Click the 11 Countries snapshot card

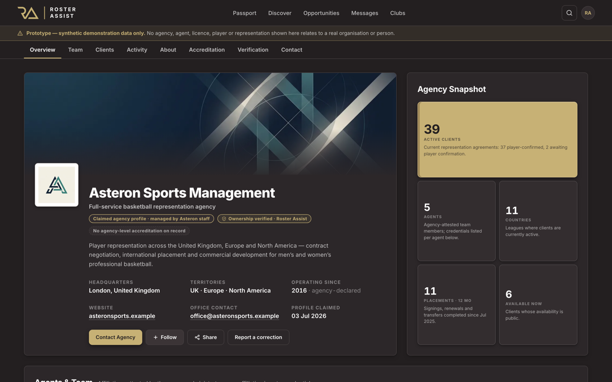click(538, 221)
